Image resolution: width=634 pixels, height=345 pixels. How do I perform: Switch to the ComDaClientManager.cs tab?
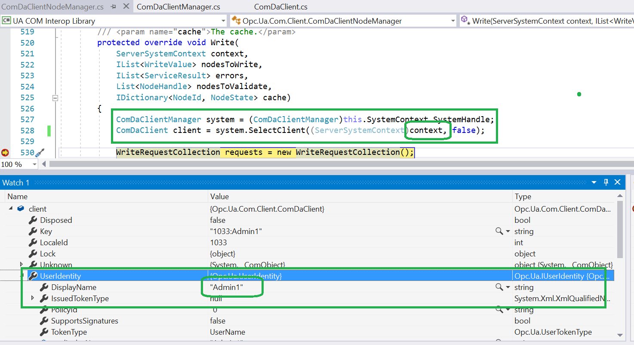[178, 6]
